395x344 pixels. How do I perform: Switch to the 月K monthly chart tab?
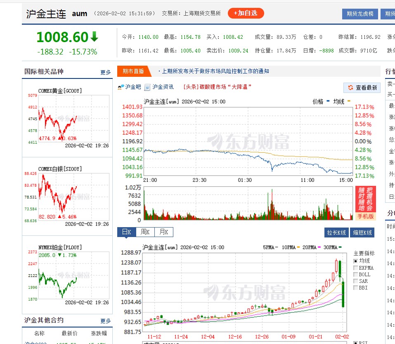click(163, 232)
